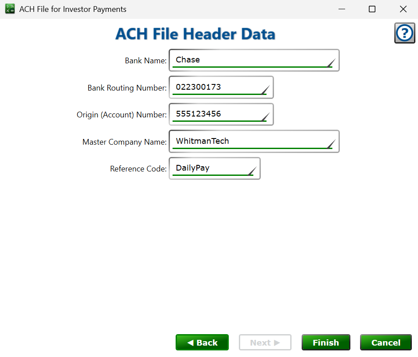The height and width of the screenshot is (357, 418).
Task: Click the 'Bank Name:' label
Action: [146, 61]
